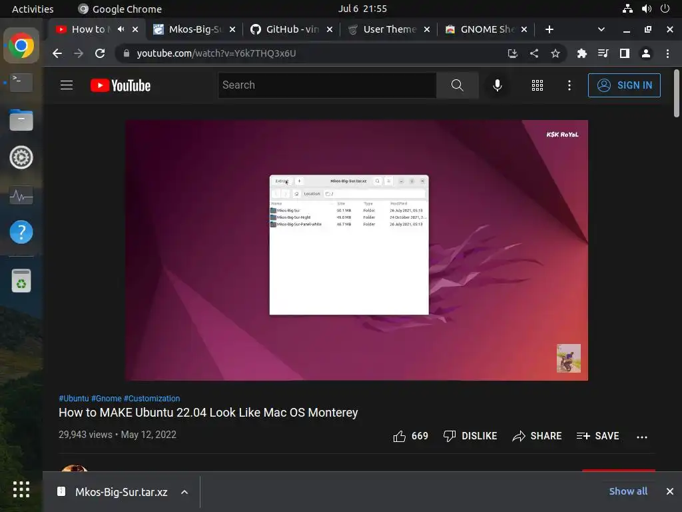Viewport: 682px width, 512px height.
Task: Close the downloads bar
Action: (670, 491)
